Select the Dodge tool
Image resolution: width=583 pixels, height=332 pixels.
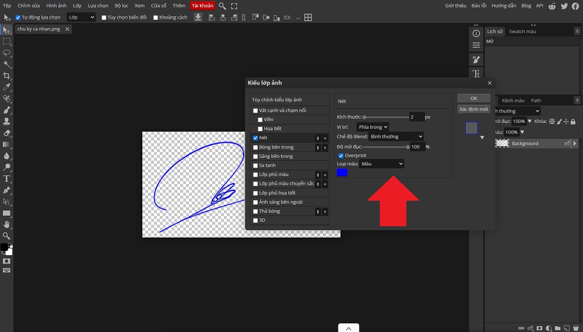[x=6, y=168]
